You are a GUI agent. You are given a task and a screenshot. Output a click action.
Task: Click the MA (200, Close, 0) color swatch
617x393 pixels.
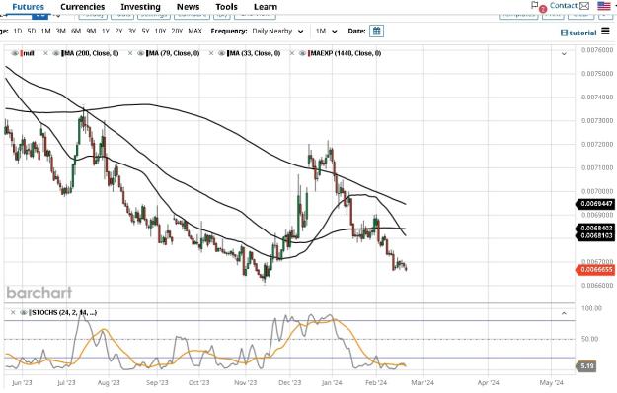pyautogui.click(x=62, y=53)
